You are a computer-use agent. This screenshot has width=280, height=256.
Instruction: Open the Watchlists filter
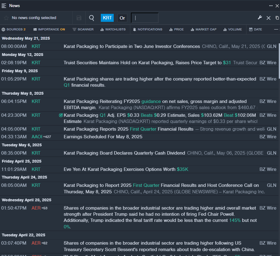coord(113,30)
